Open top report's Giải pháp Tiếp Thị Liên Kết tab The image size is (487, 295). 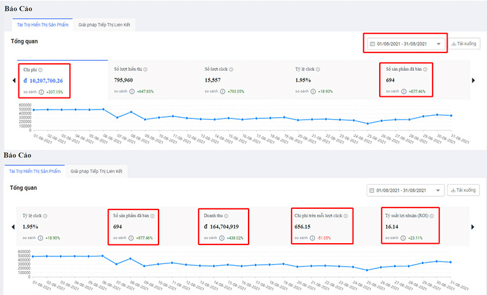(x=104, y=25)
